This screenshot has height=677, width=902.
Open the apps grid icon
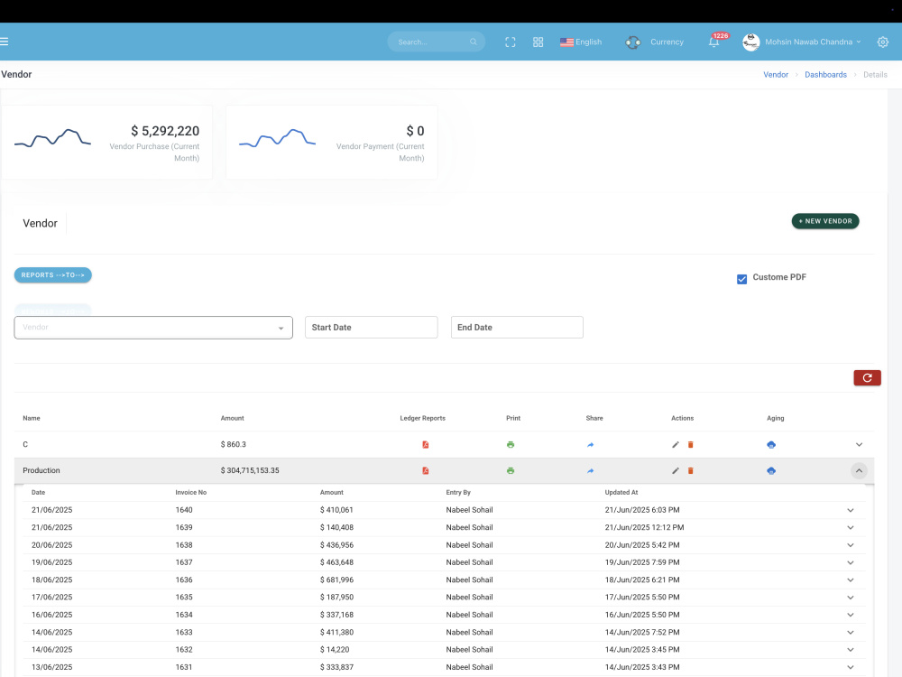point(538,42)
